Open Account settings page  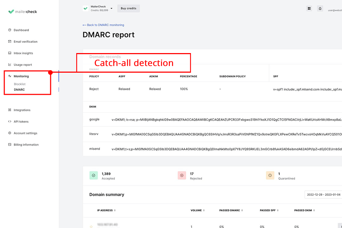26,133
